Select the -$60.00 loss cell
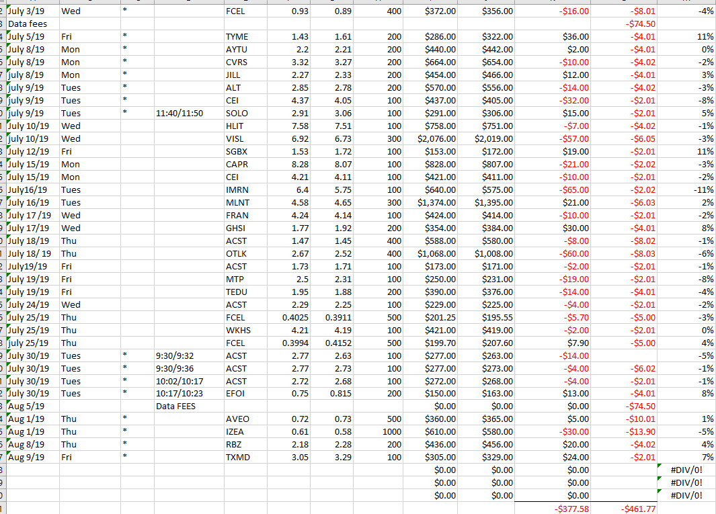Image resolution: width=716 pixels, height=514 pixels. [553, 254]
